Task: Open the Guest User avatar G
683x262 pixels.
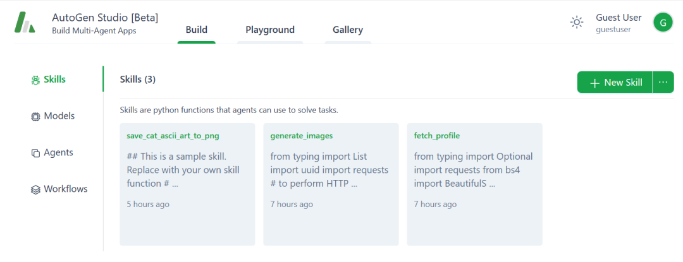Action: coord(663,23)
